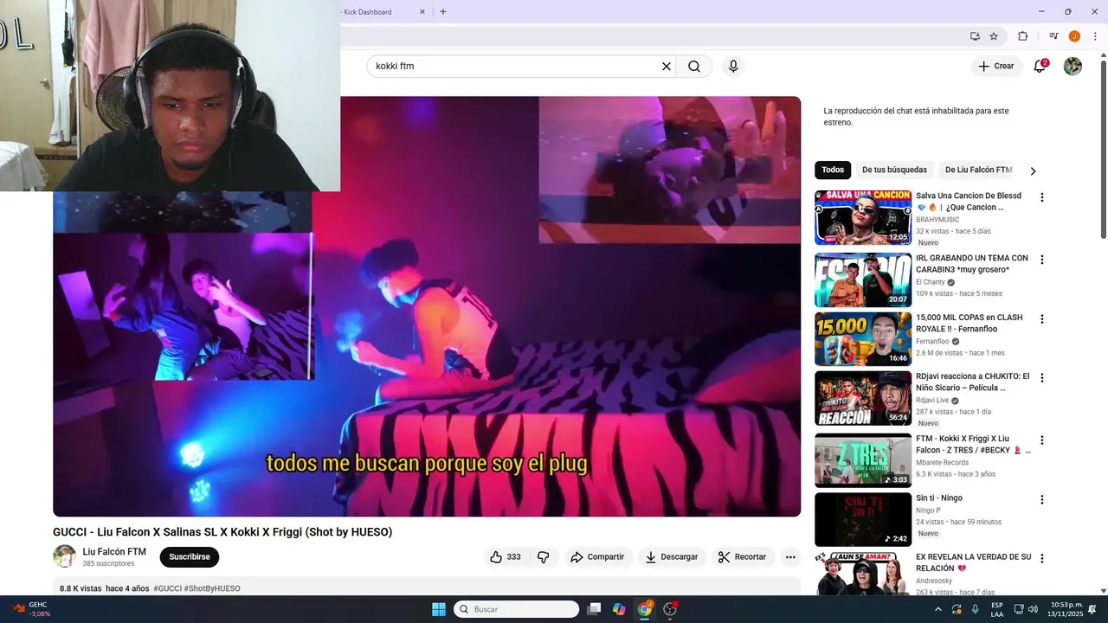1108x623 pixels.
Task: Click the Windows taskbar Buscar box
Action: pyautogui.click(x=517, y=609)
